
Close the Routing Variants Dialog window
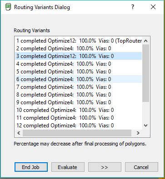tap(153, 7)
